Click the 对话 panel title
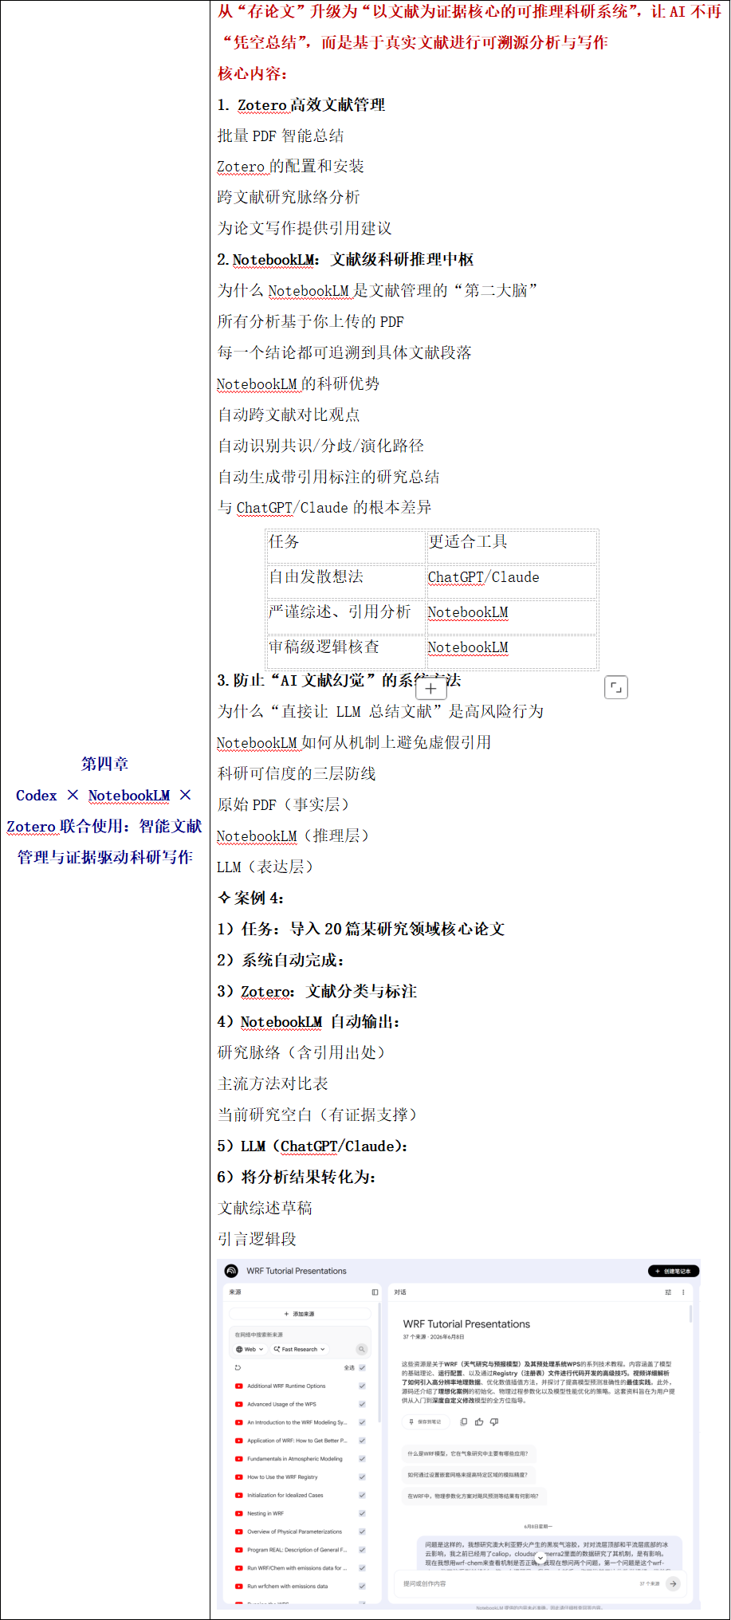 click(400, 1292)
